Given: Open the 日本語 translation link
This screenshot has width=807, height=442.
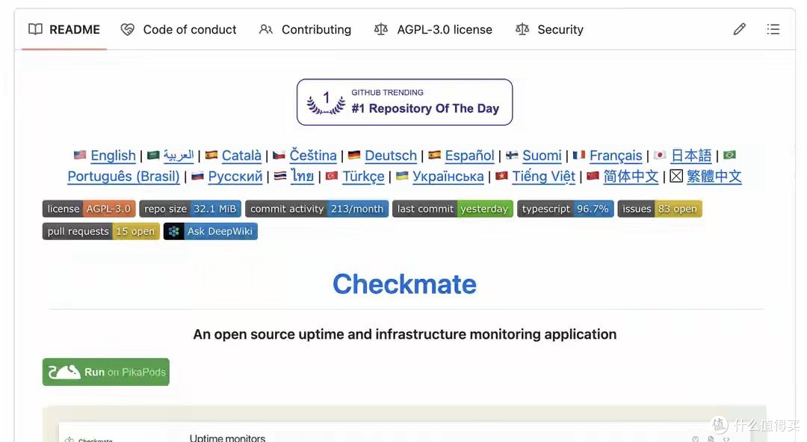Looking at the screenshot, I should coord(691,155).
